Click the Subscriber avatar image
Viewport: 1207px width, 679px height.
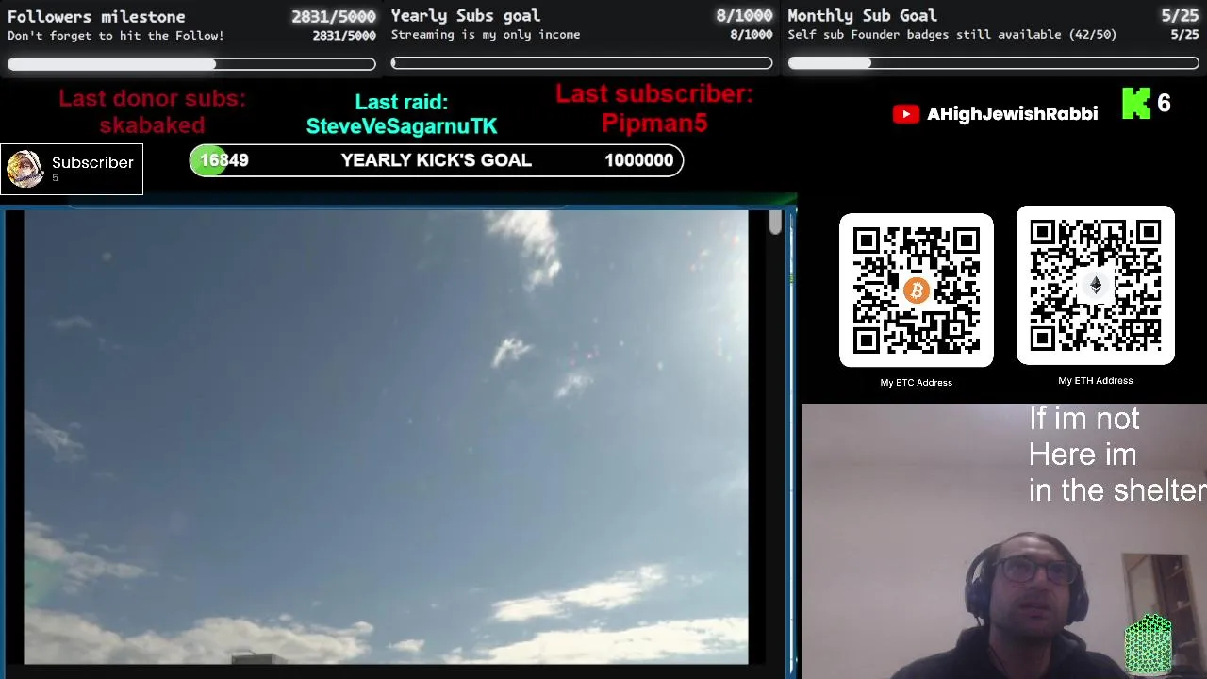[x=25, y=169]
